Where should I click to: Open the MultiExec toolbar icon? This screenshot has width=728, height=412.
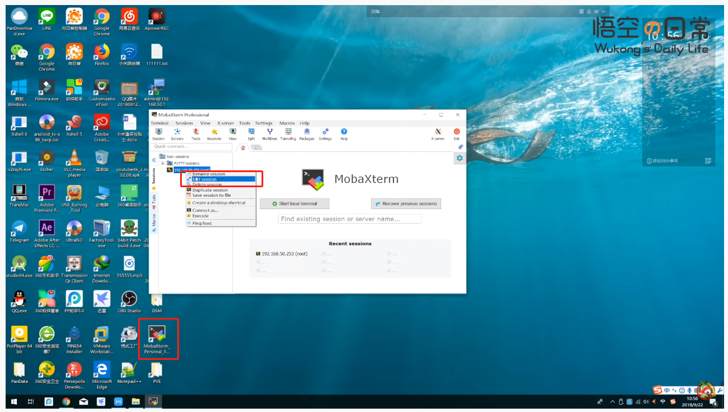269,134
